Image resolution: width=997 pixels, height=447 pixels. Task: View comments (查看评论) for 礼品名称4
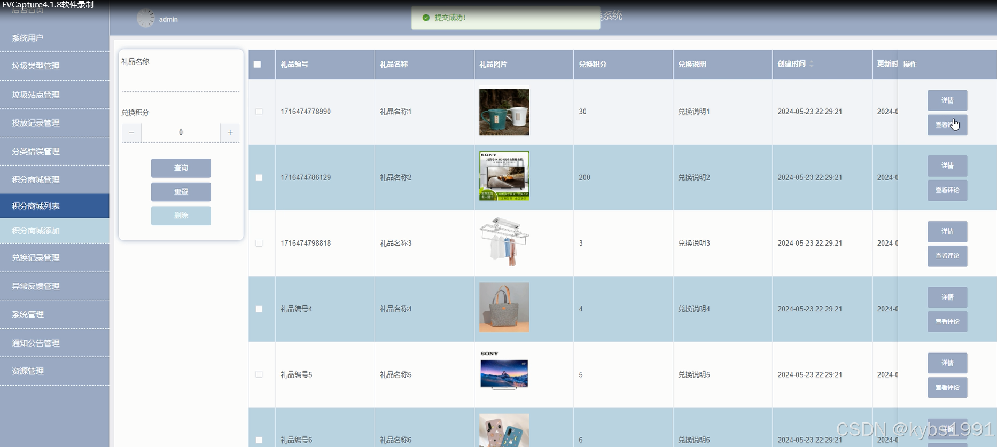coord(947,321)
